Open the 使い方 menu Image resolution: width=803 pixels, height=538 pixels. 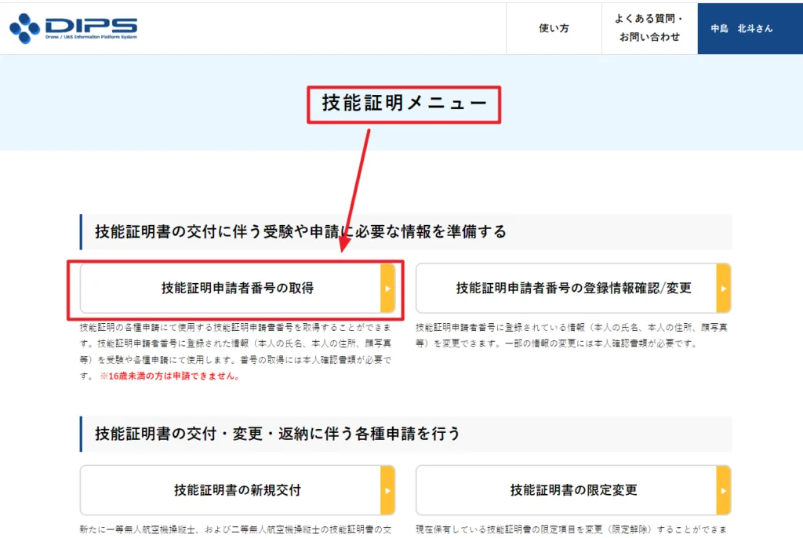point(554,29)
